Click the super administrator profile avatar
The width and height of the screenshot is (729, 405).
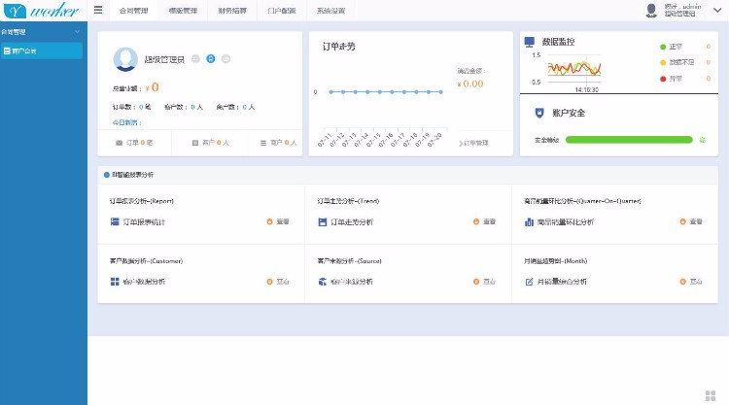(x=125, y=59)
